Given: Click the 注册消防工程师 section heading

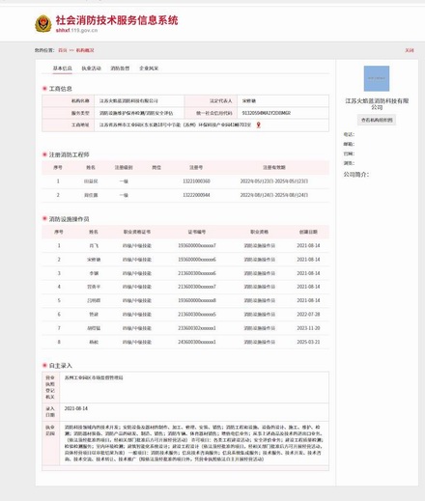Looking at the screenshot, I should pyautogui.click(x=69, y=154).
